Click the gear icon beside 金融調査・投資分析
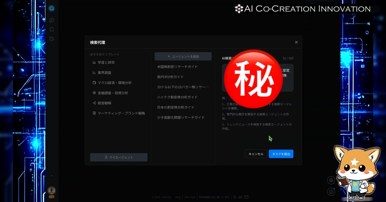The height and width of the screenshot is (202, 386). click(94, 93)
